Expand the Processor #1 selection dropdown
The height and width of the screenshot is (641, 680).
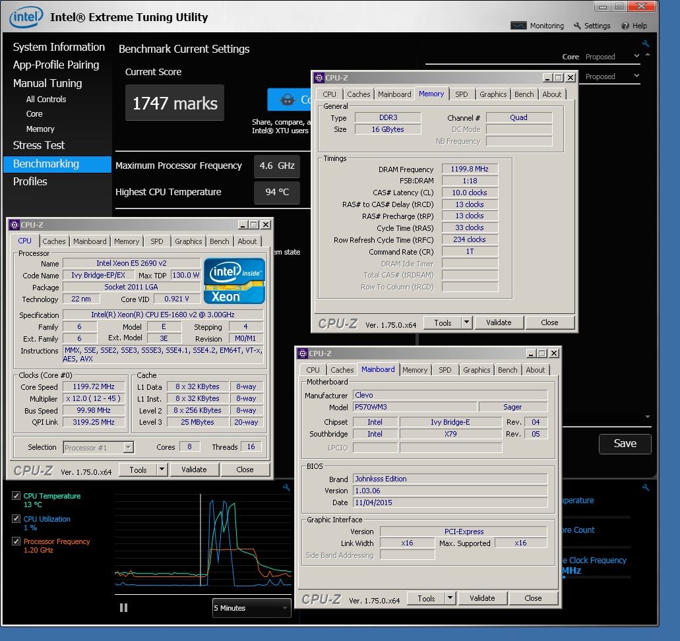tap(128, 448)
